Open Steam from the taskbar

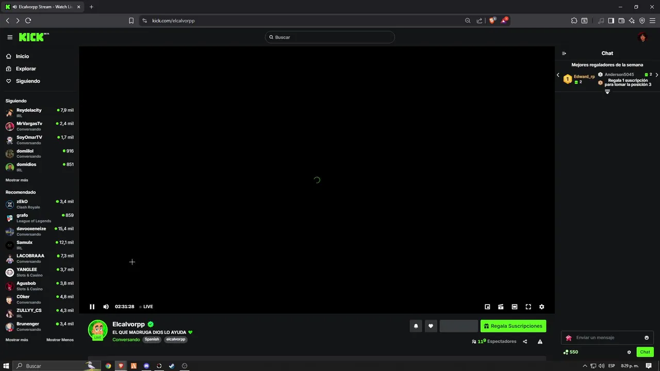coord(172,366)
